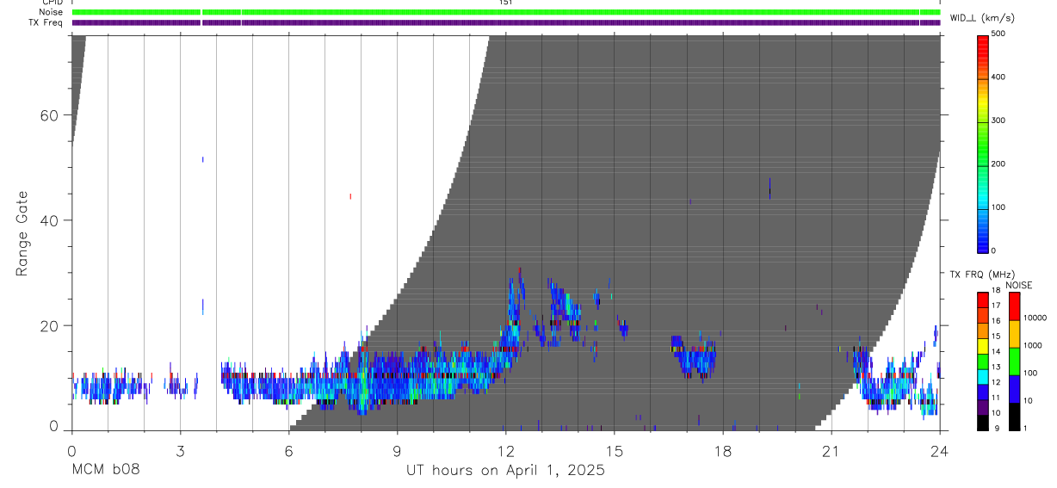Click the '300' label on the WID colorbar
This screenshot has height=488, width=1057.
pos(998,120)
